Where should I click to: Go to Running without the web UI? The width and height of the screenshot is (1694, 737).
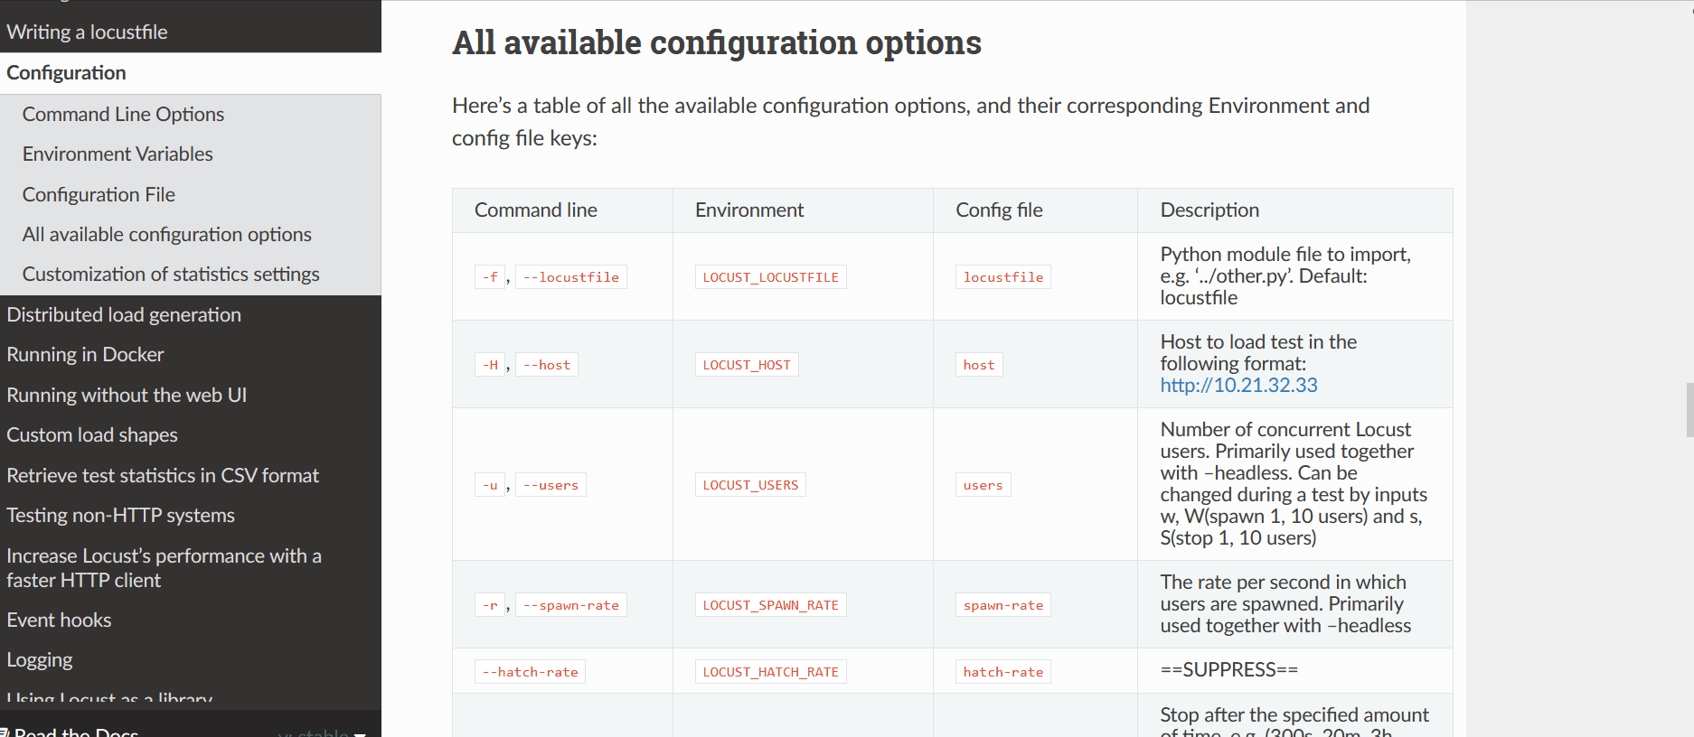coord(127,396)
